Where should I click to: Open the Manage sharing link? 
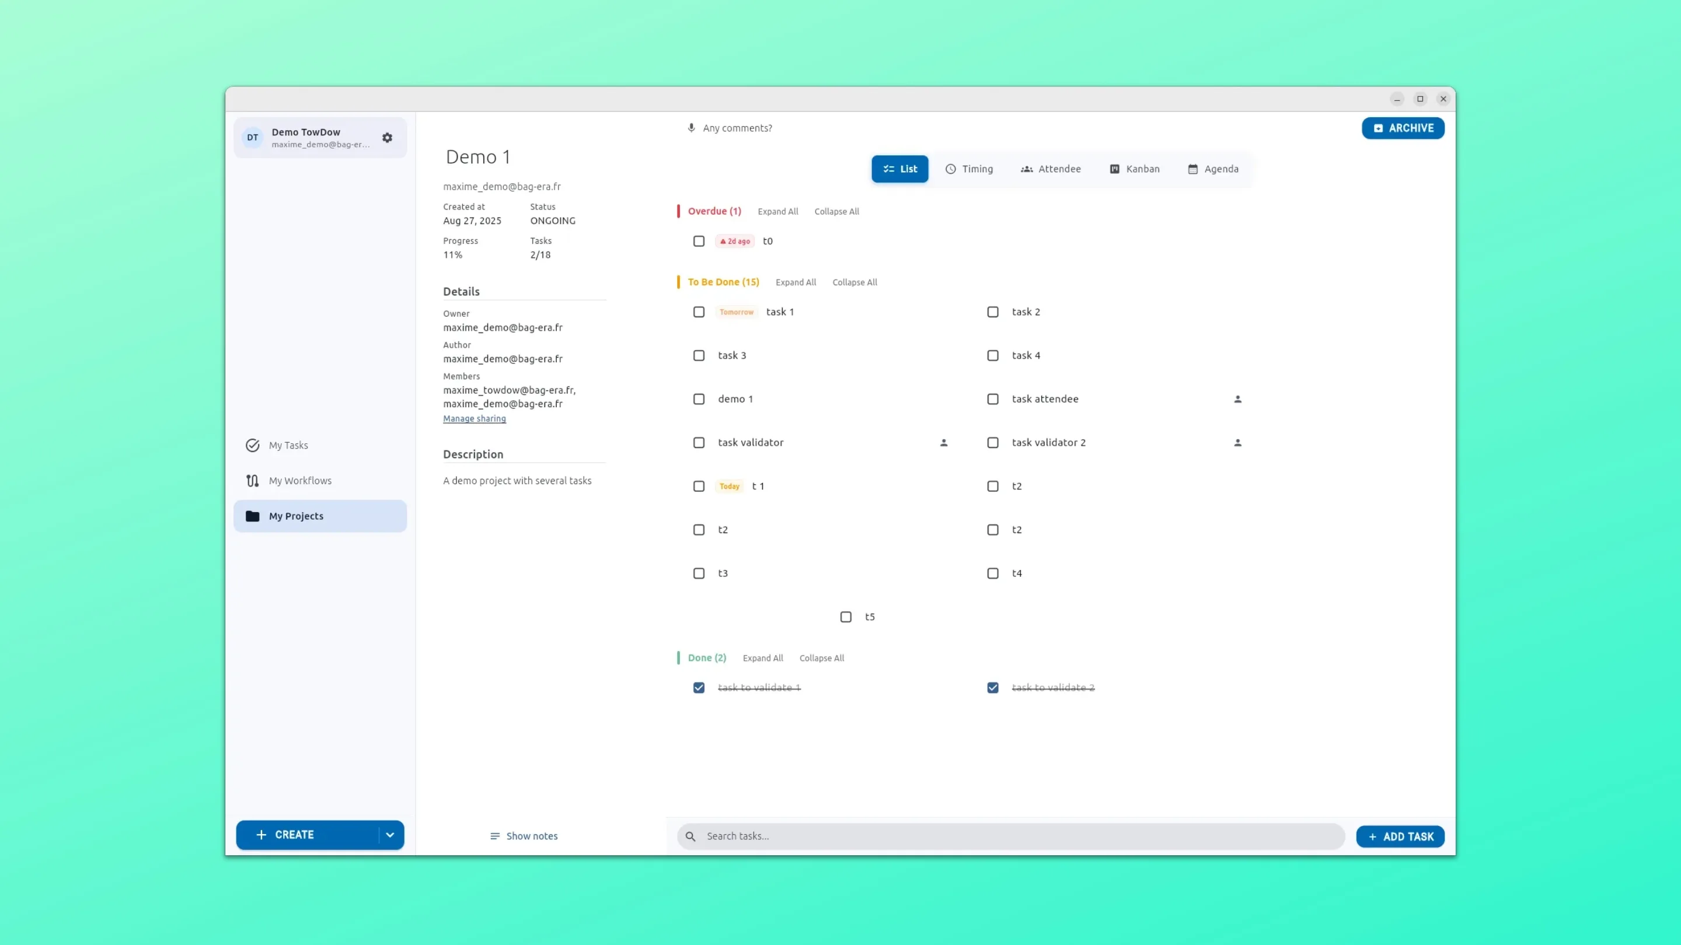point(474,419)
